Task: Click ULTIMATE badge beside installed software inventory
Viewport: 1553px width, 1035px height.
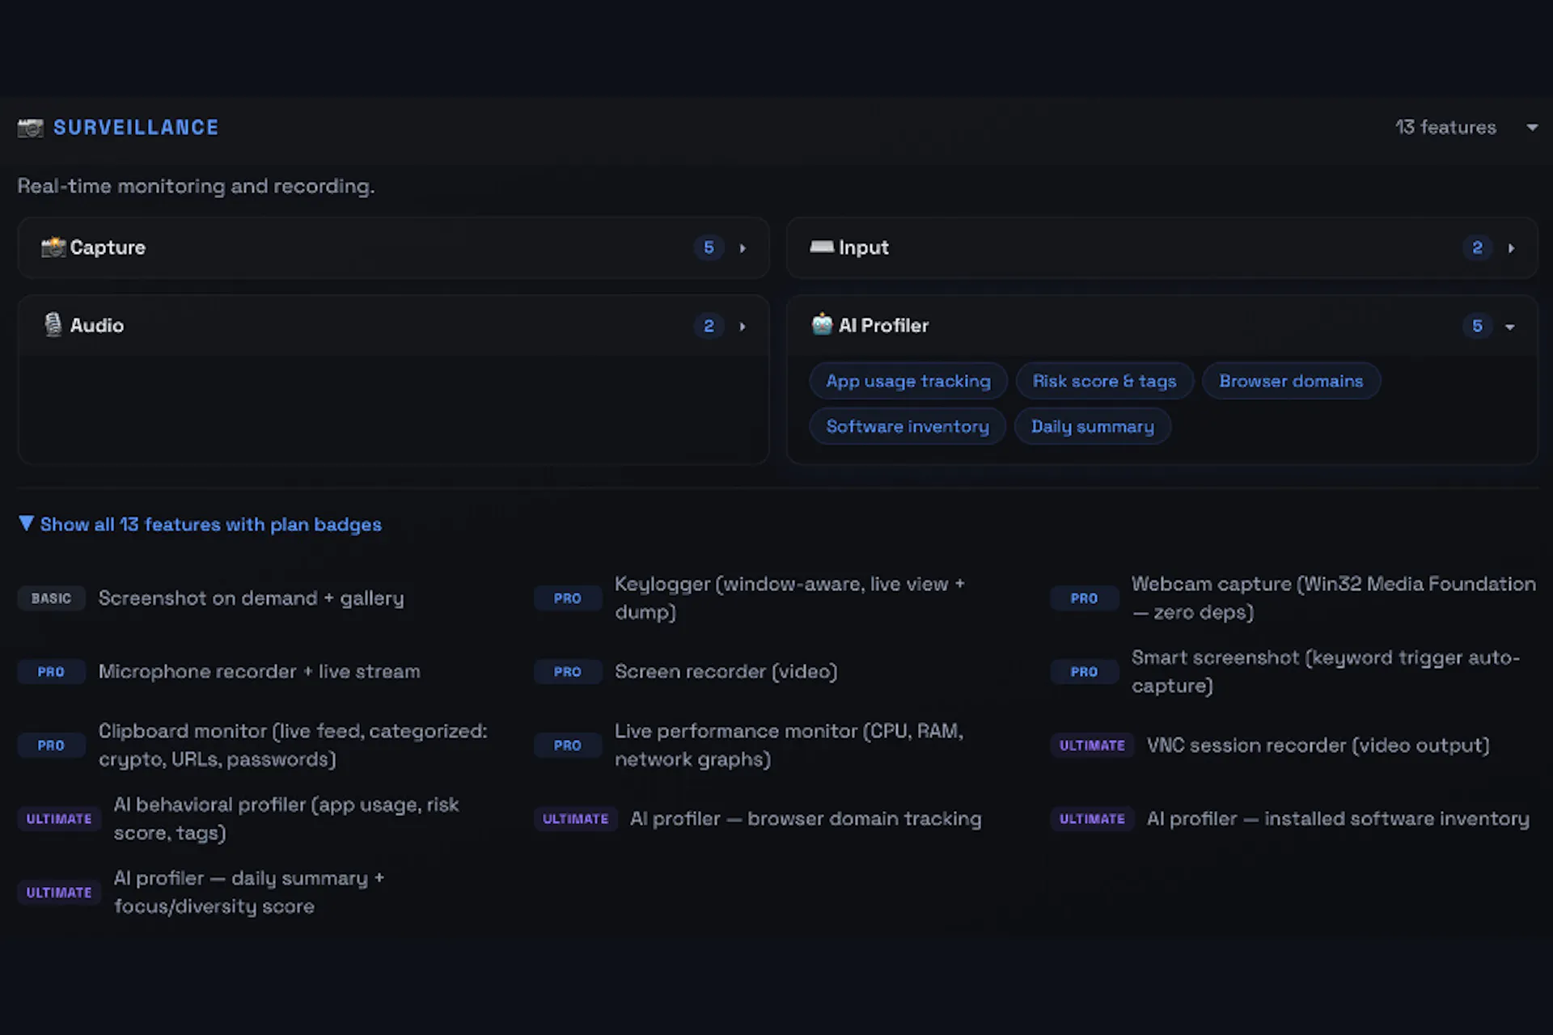Action: click(1092, 819)
